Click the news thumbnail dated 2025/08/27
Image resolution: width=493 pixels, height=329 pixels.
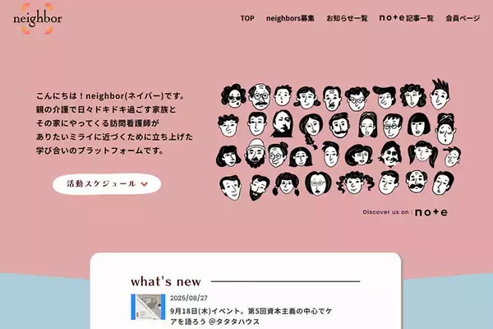[x=148, y=307]
